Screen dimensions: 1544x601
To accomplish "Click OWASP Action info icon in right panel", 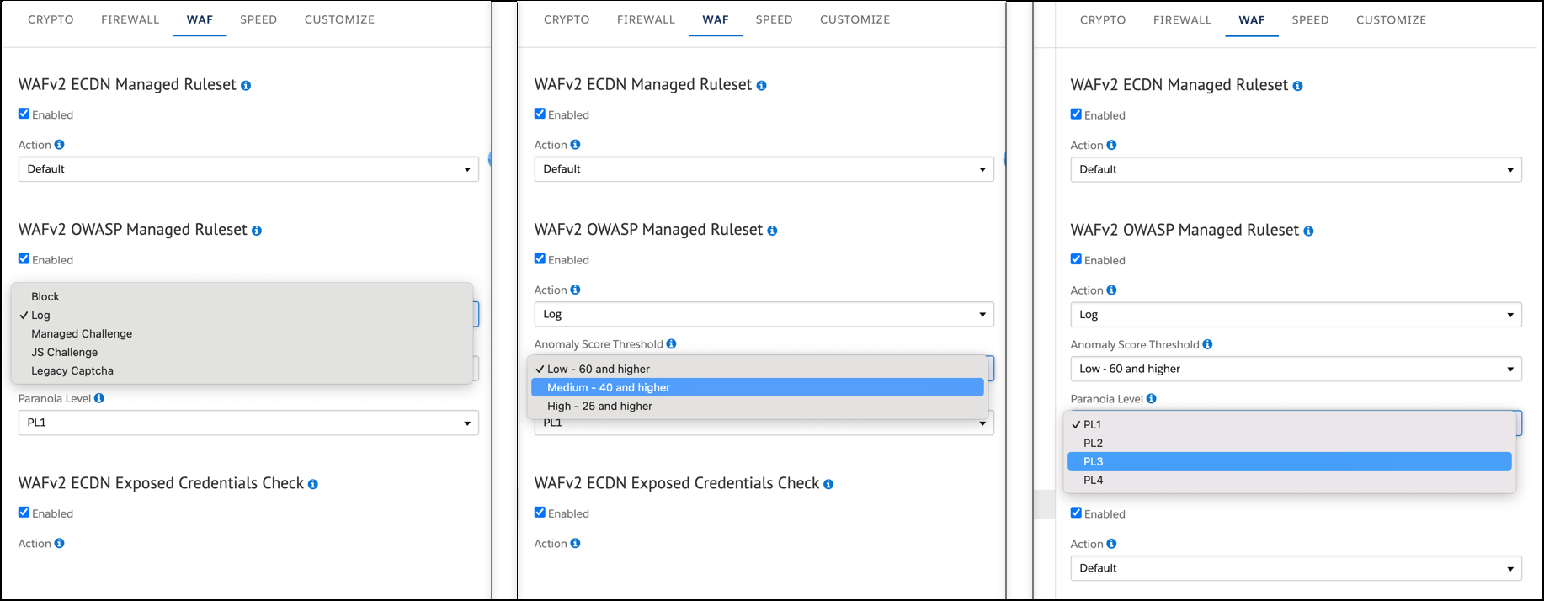I will [1111, 290].
